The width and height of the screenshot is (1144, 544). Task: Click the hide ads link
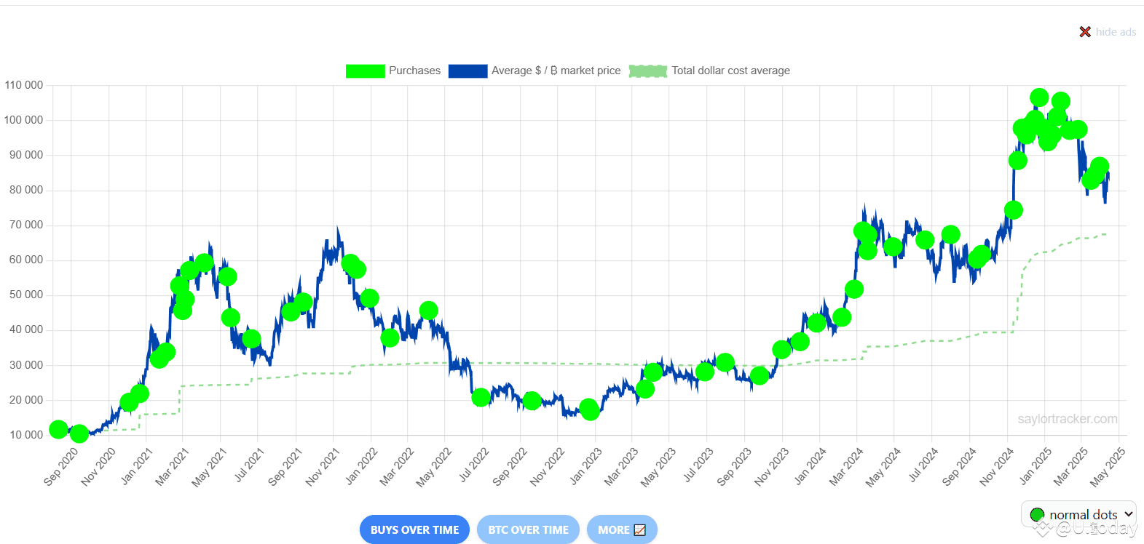pos(1116,32)
